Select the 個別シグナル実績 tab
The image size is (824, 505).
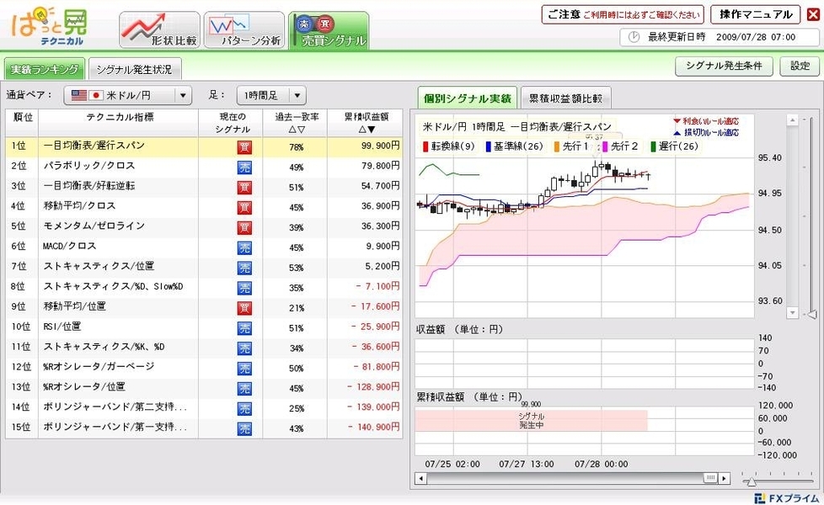(467, 98)
